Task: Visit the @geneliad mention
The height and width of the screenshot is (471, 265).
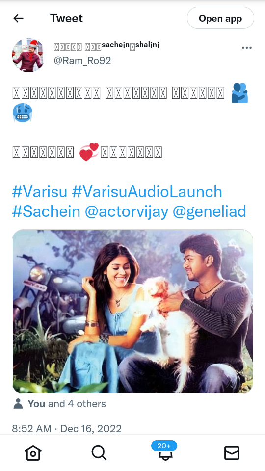Action: point(210,212)
